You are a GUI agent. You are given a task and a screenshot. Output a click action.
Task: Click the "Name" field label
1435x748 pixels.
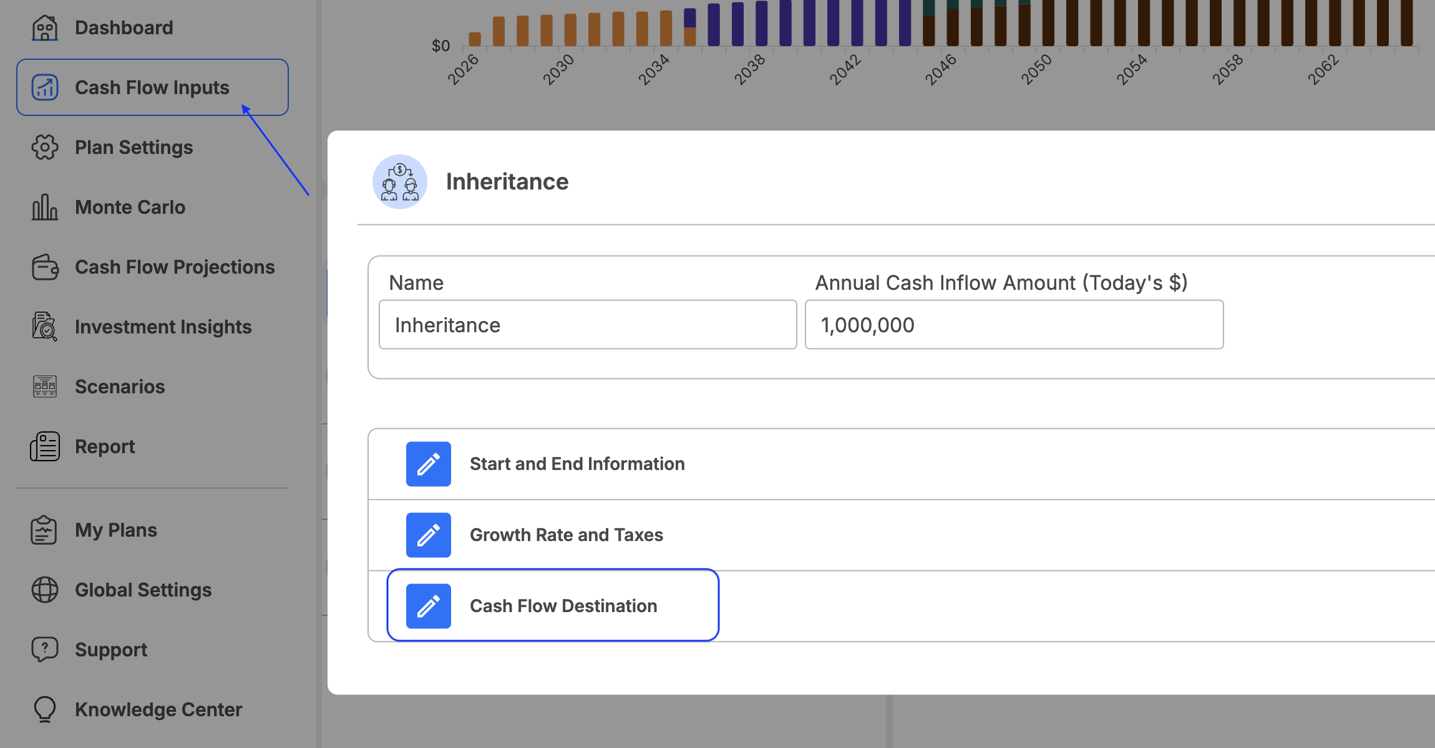click(x=416, y=282)
